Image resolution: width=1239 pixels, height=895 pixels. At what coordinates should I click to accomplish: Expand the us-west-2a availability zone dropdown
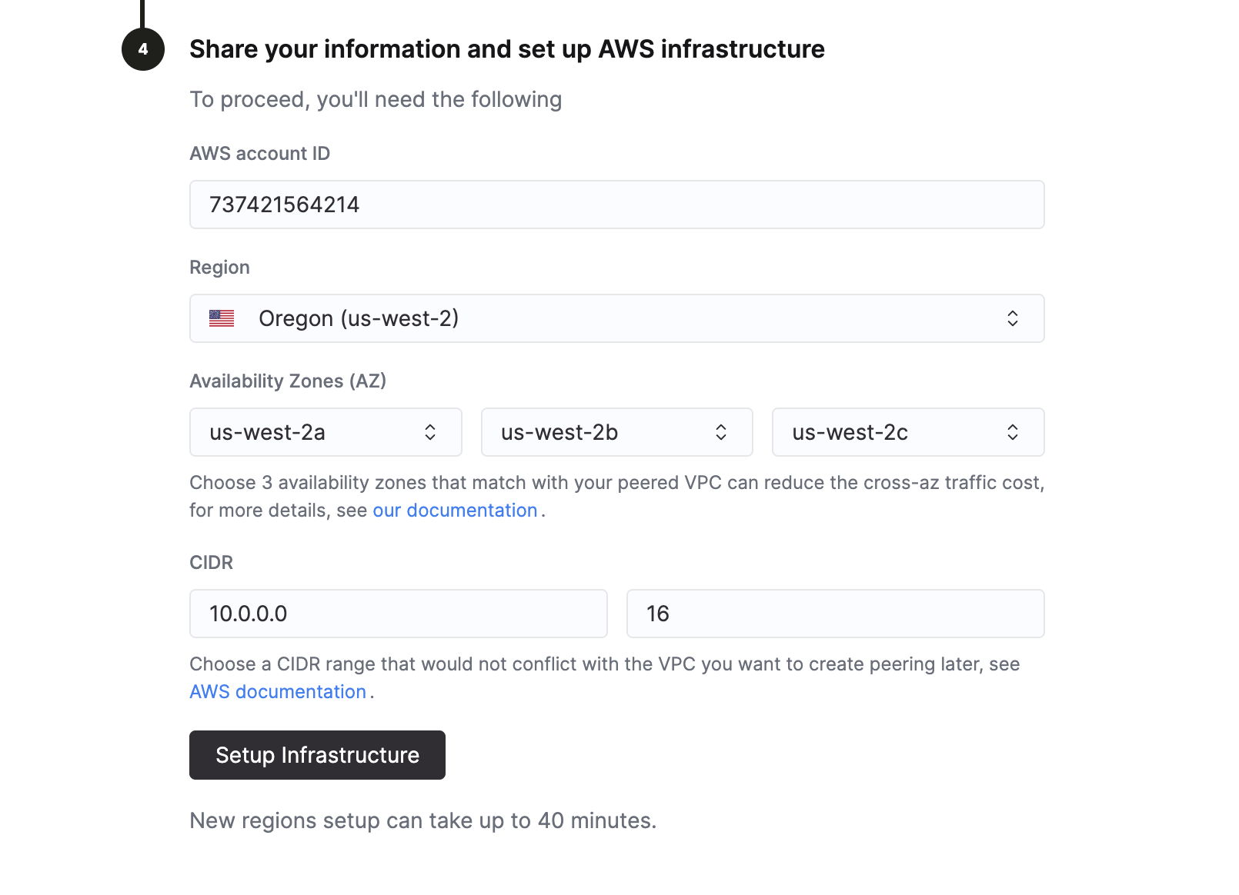click(x=308, y=432)
